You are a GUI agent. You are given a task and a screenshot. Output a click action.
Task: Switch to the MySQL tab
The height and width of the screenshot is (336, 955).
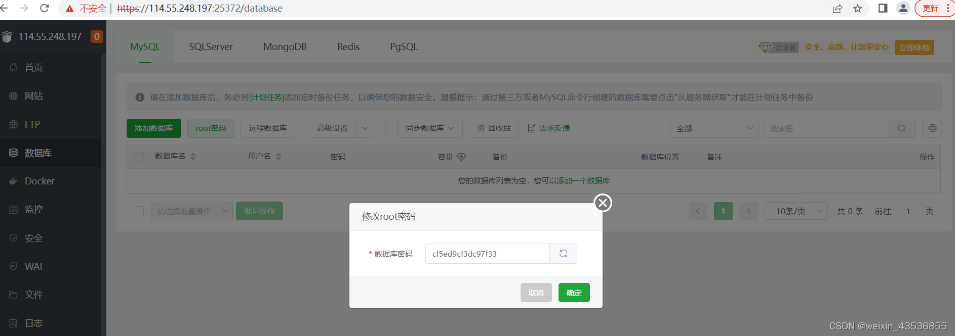coord(145,46)
